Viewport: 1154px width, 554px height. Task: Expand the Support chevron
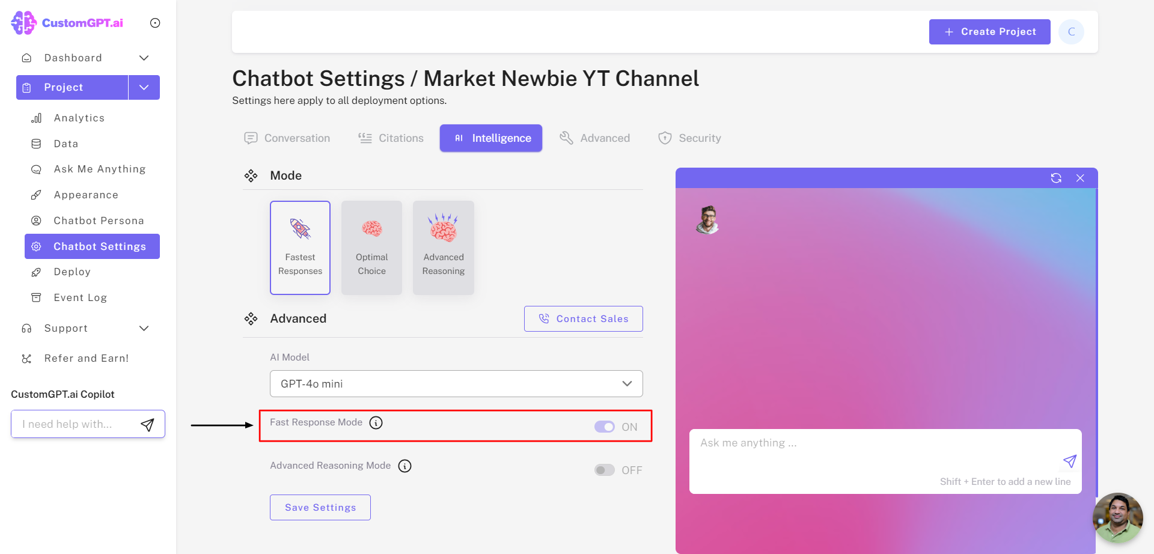[144, 328]
